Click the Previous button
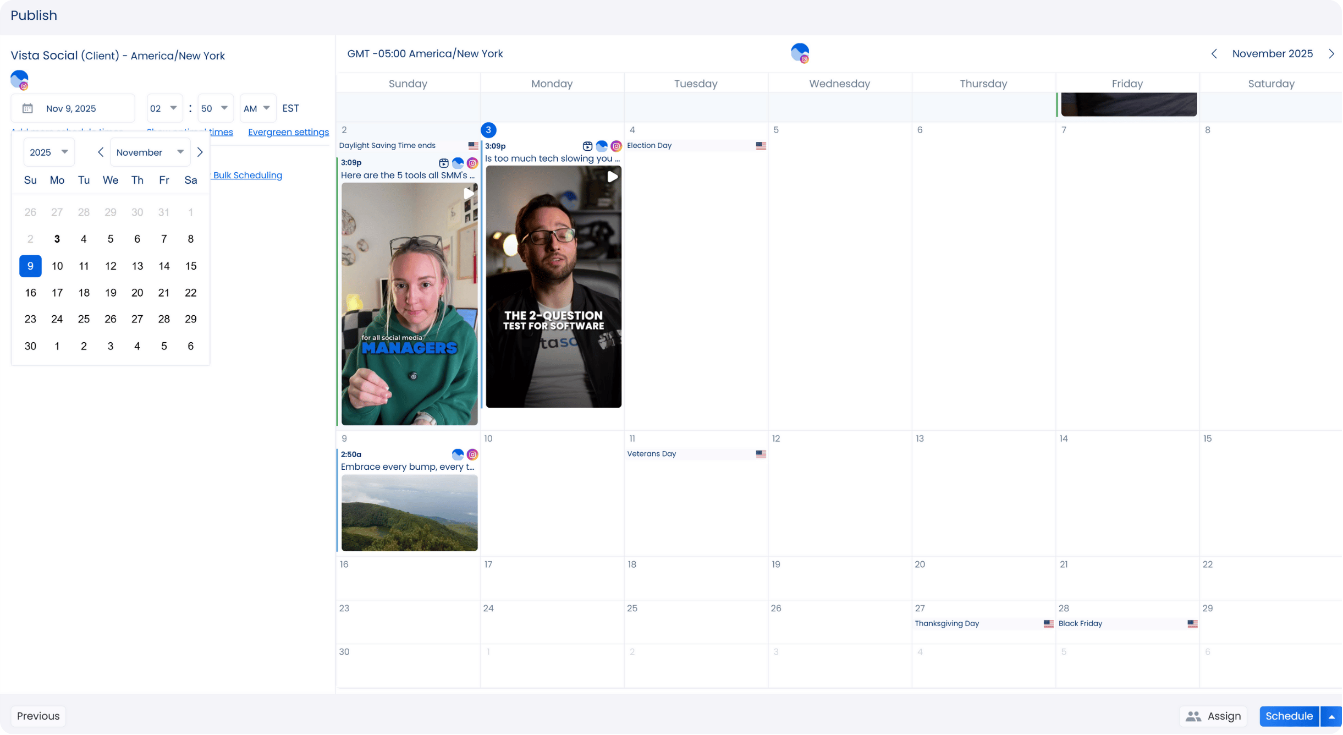This screenshot has width=1343, height=735. (38, 716)
